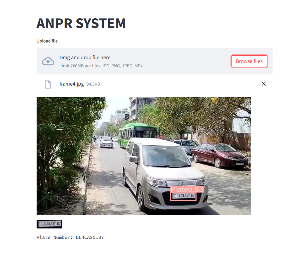Select the frame4.jpg file name
Screen dimensions: 306x253
pyautogui.click(x=71, y=84)
